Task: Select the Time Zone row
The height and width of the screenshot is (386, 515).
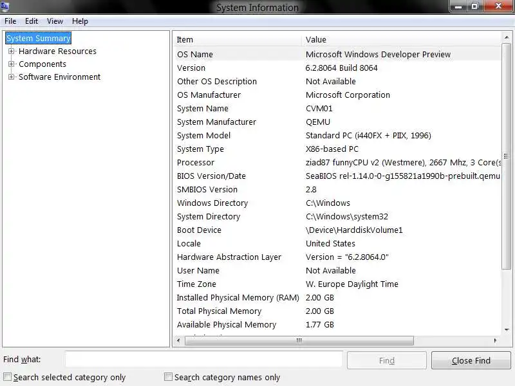Action: click(337, 284)
